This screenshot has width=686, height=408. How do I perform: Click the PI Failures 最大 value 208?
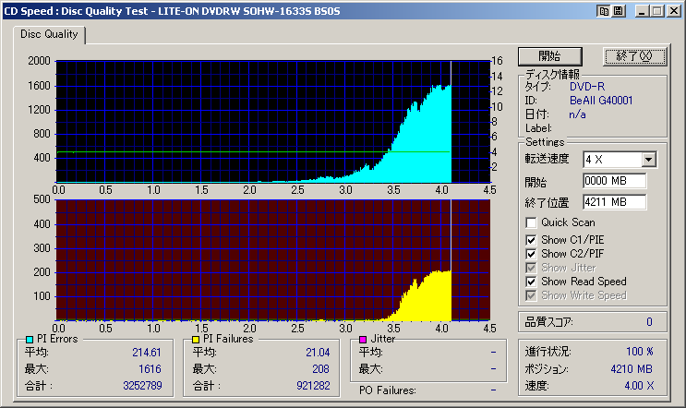tap(320, 369)
